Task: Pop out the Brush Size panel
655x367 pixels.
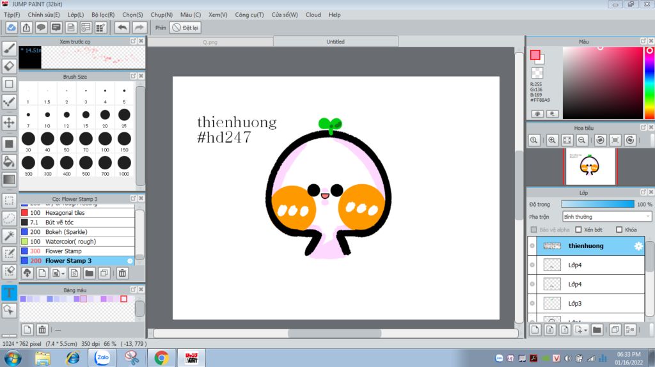Action: click(x=133, y=77)
